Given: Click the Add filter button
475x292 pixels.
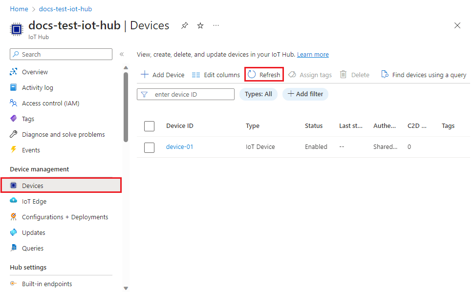Looking at the screenshot, I should click(x=305, y=94).
